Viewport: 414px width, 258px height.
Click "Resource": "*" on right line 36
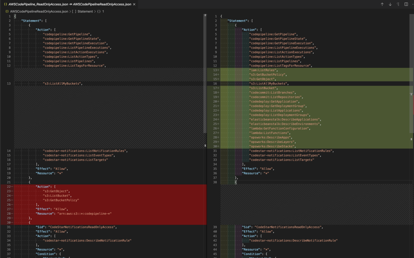tap(255, 173)
